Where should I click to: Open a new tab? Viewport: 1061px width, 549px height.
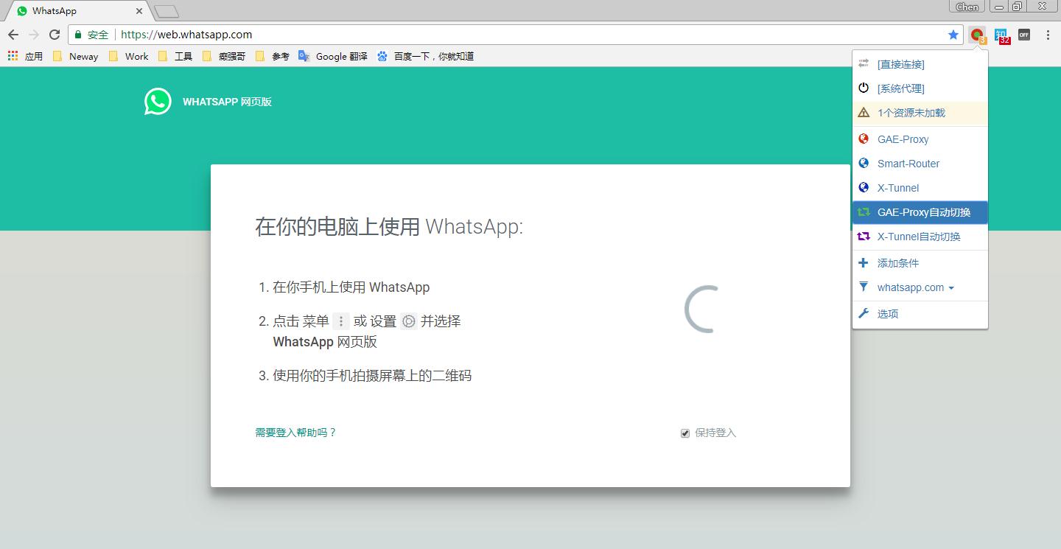click(167, 11)
